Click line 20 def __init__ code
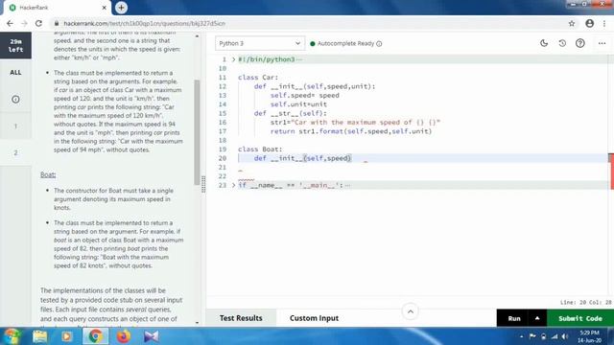614x345 pixels. (302, 158)
